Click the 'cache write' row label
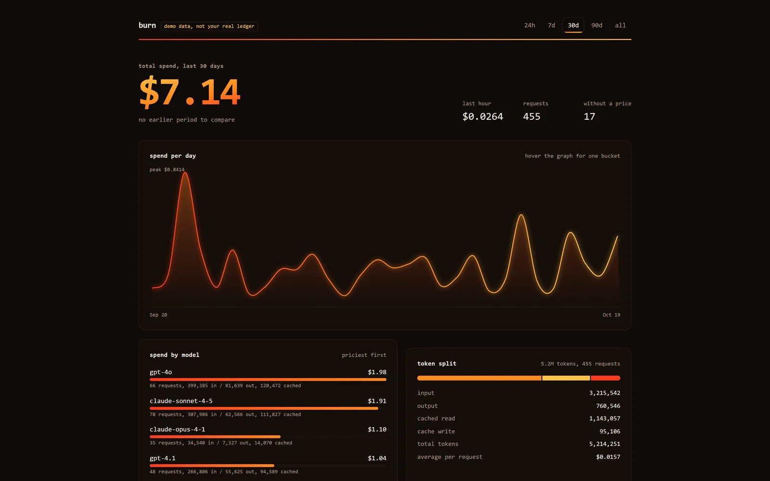This screenshot has height=481, width=770. point(436,431)
